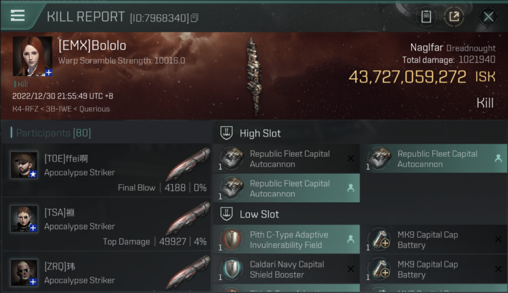The image size is (508, 293).
Task: Select the first MK9 Capital Cap Battery
Action: tap(434, 239)
